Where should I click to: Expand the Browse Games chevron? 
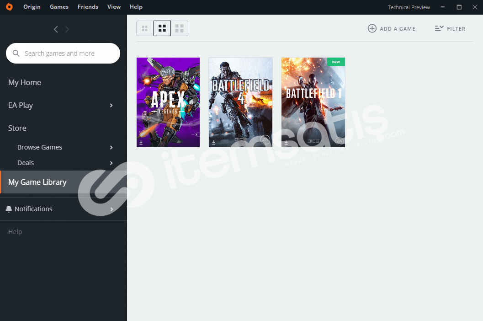(x=111, y=147)
